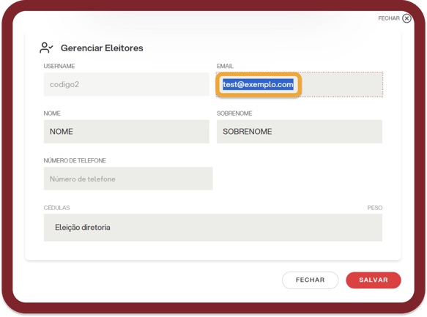This screenshot has height=317, width=427.
Task: Click the FECHAR text at top right
Action: (389, 18)
